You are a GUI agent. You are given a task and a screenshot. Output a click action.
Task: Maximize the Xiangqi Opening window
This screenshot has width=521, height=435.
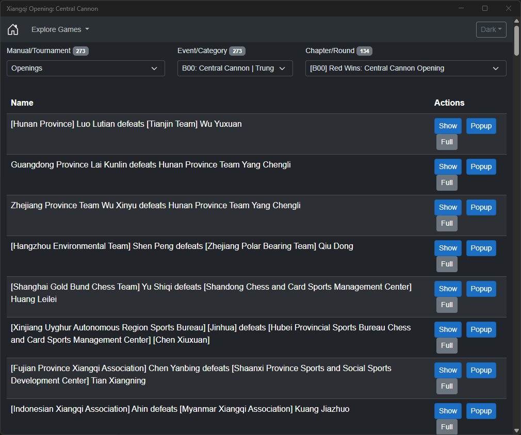point(485,8)
